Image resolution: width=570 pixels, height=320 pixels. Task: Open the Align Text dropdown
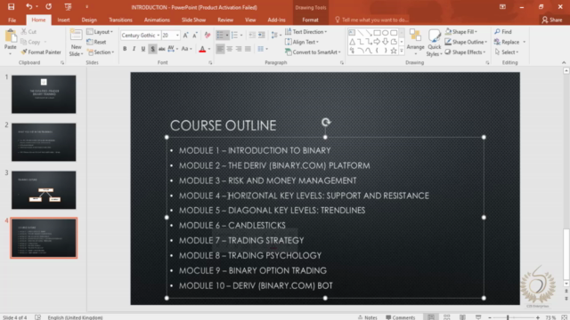[x=302, y=42]
